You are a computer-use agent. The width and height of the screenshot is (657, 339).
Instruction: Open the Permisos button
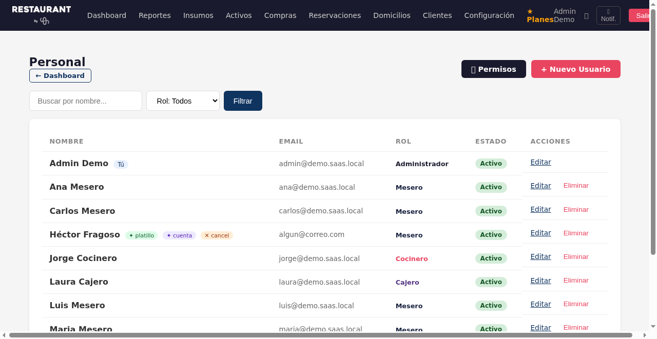(x=493, y=69)
